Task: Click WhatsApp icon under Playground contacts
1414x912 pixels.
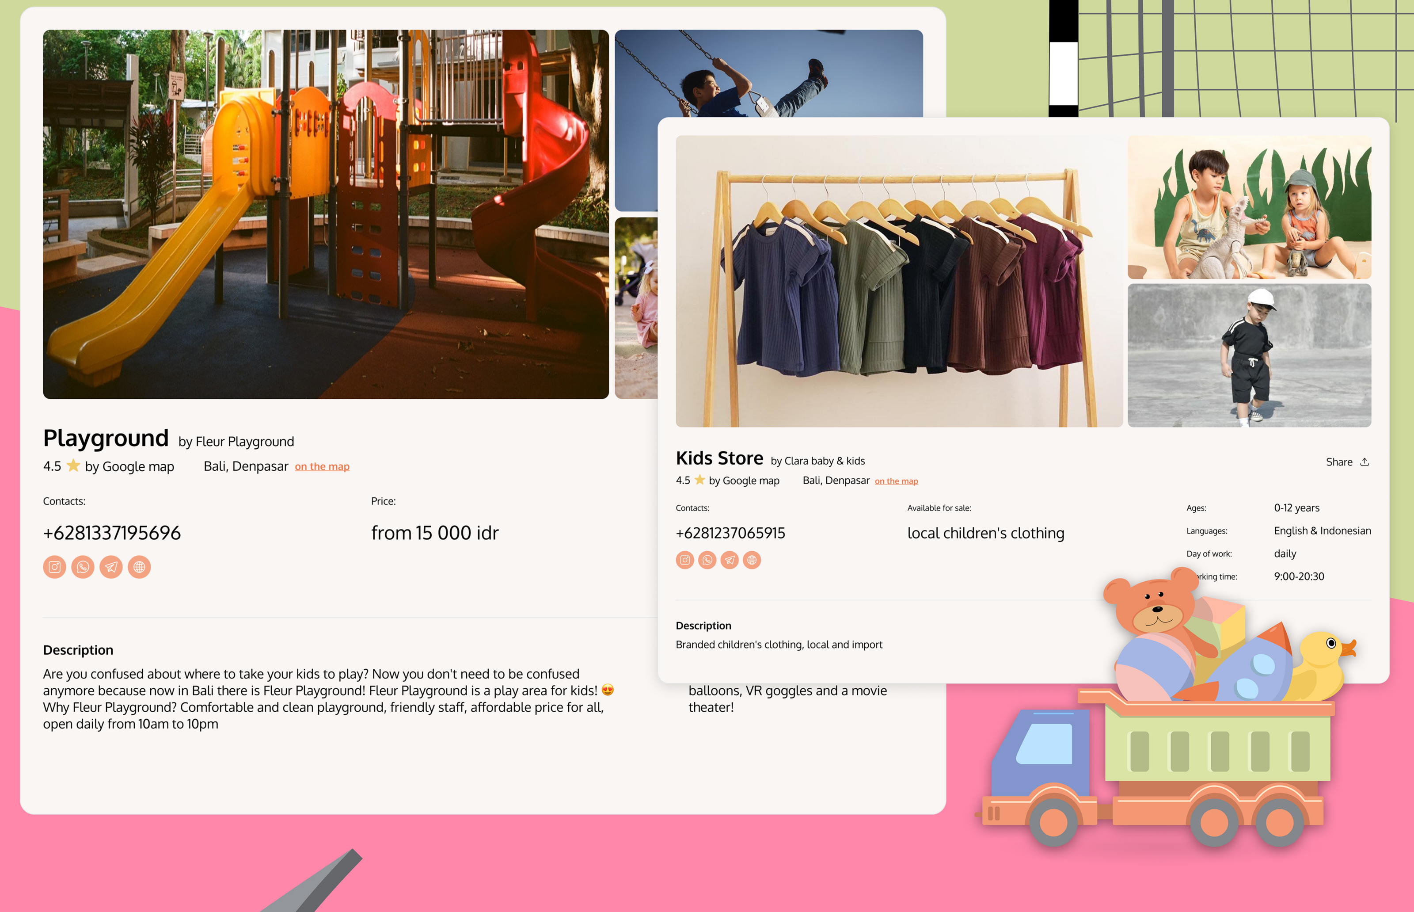Action: (83, 567)
